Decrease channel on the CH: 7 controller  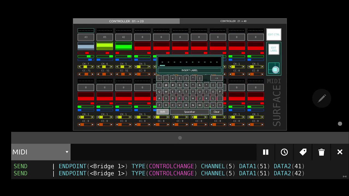[79, 67]
